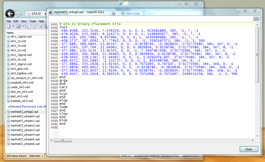Screen dimensions: 265x162
Task: Click the New file toolbar icon
Action: click(x=8, y=26)
